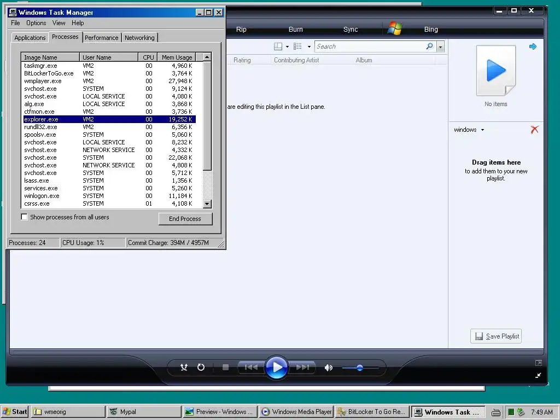Open the view options dropdown arrow
The image size is (560, 420).
click(x=309, y=47)
